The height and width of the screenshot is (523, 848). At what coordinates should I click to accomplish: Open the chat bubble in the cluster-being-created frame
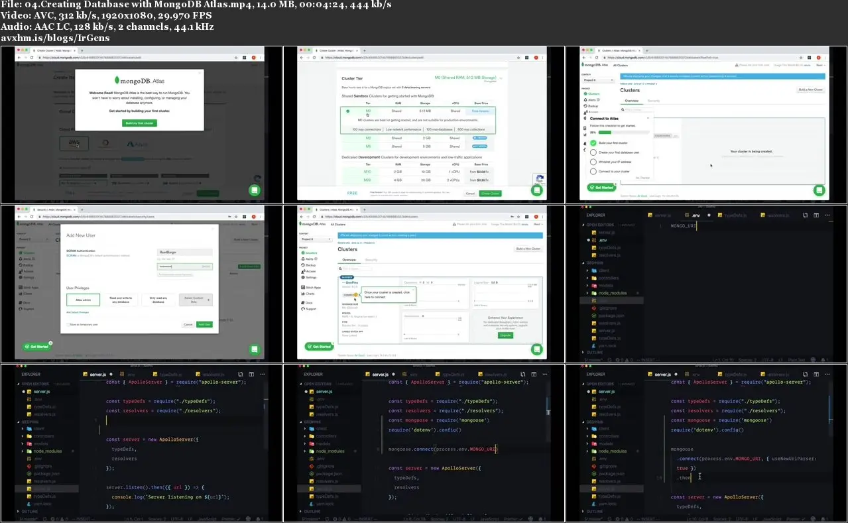(x=819, y=190)
